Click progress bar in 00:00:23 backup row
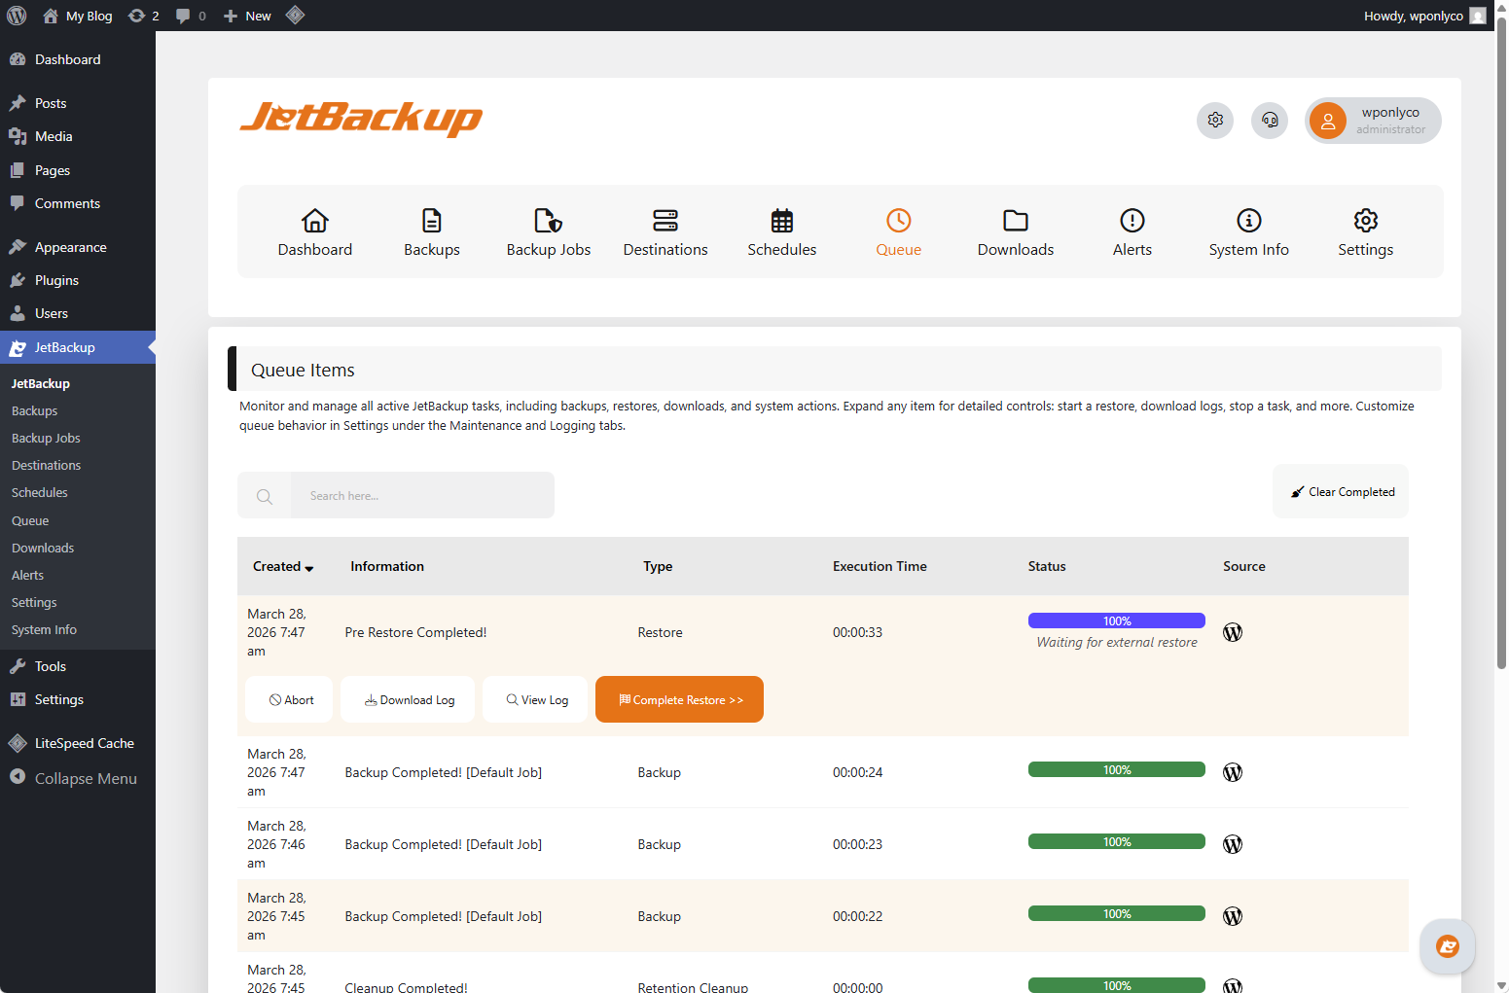This screenshot has width=1509, height=993. pos(1117,842)
